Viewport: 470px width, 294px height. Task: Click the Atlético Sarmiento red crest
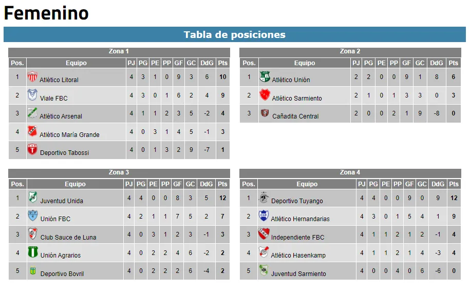point(265,95)
